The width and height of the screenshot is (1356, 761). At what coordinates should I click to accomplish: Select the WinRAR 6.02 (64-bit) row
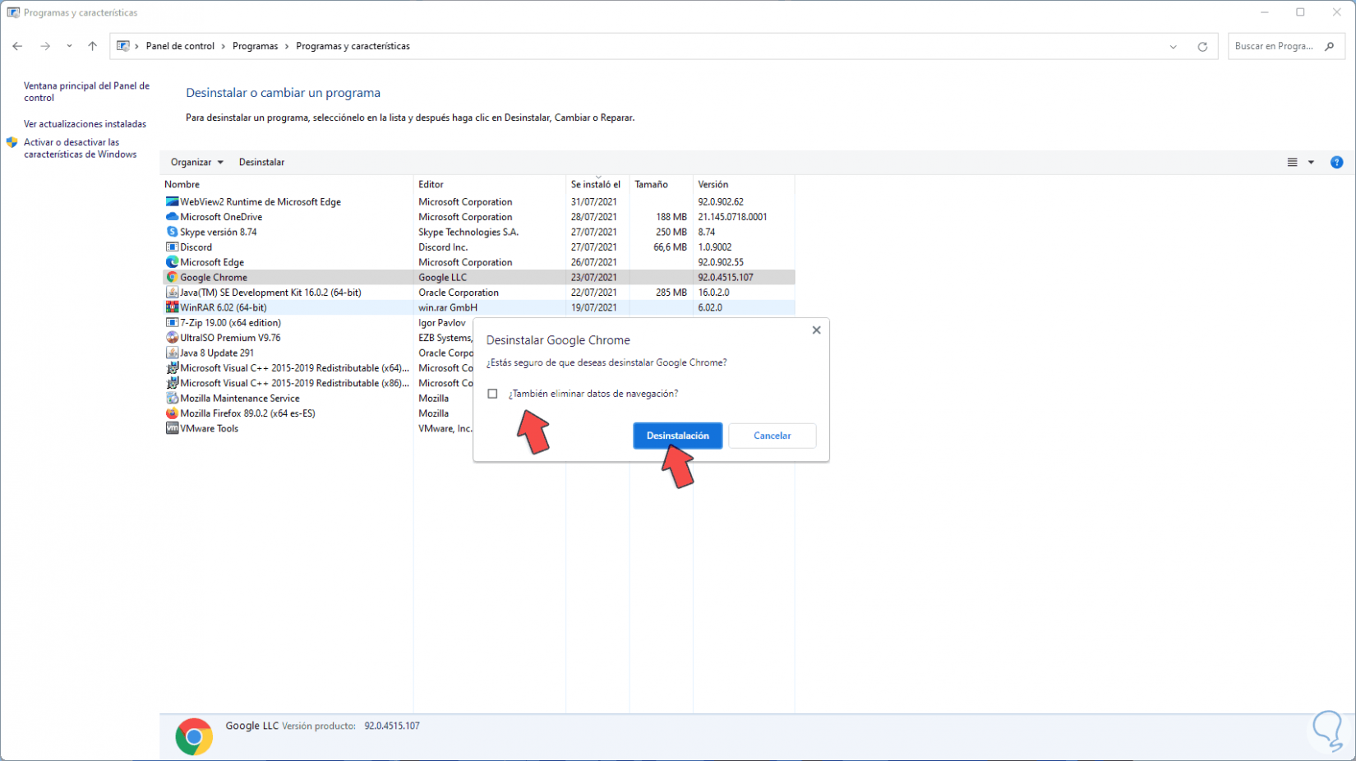[479, 307]
